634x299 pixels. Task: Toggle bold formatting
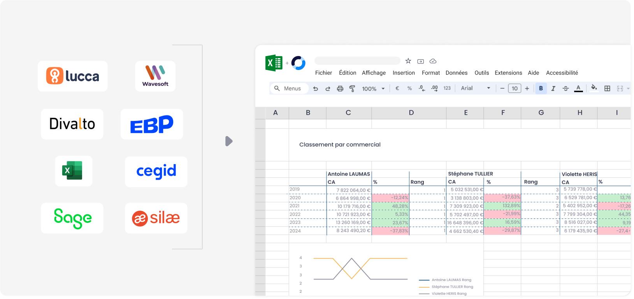541,88
